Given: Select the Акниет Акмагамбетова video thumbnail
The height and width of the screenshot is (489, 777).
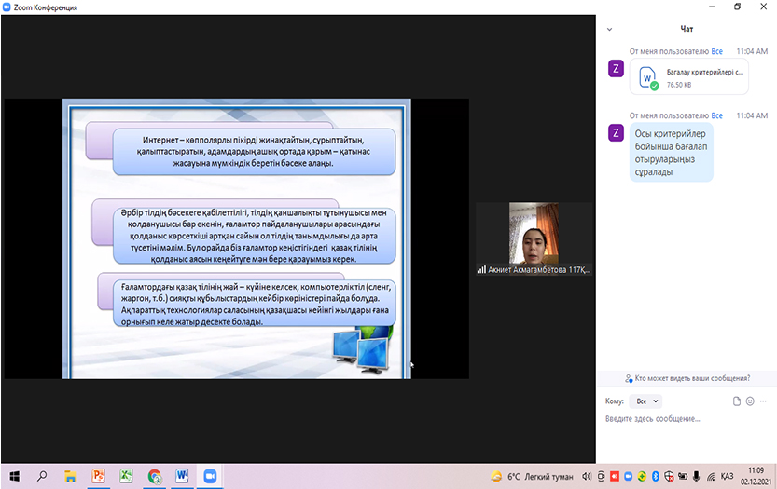Looking at the screenshot, I should (x=534, y=238).
